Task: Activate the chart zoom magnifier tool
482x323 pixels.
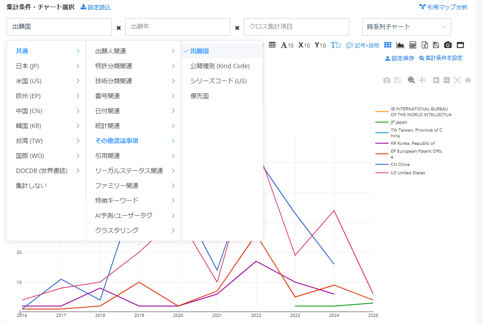Action: click(411, 80)
